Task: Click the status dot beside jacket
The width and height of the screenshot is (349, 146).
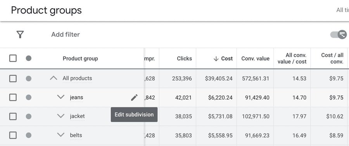Action: coord(28,116)
